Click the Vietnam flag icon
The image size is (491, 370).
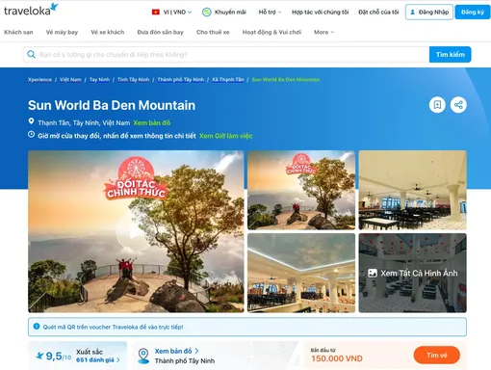[156, 13]
